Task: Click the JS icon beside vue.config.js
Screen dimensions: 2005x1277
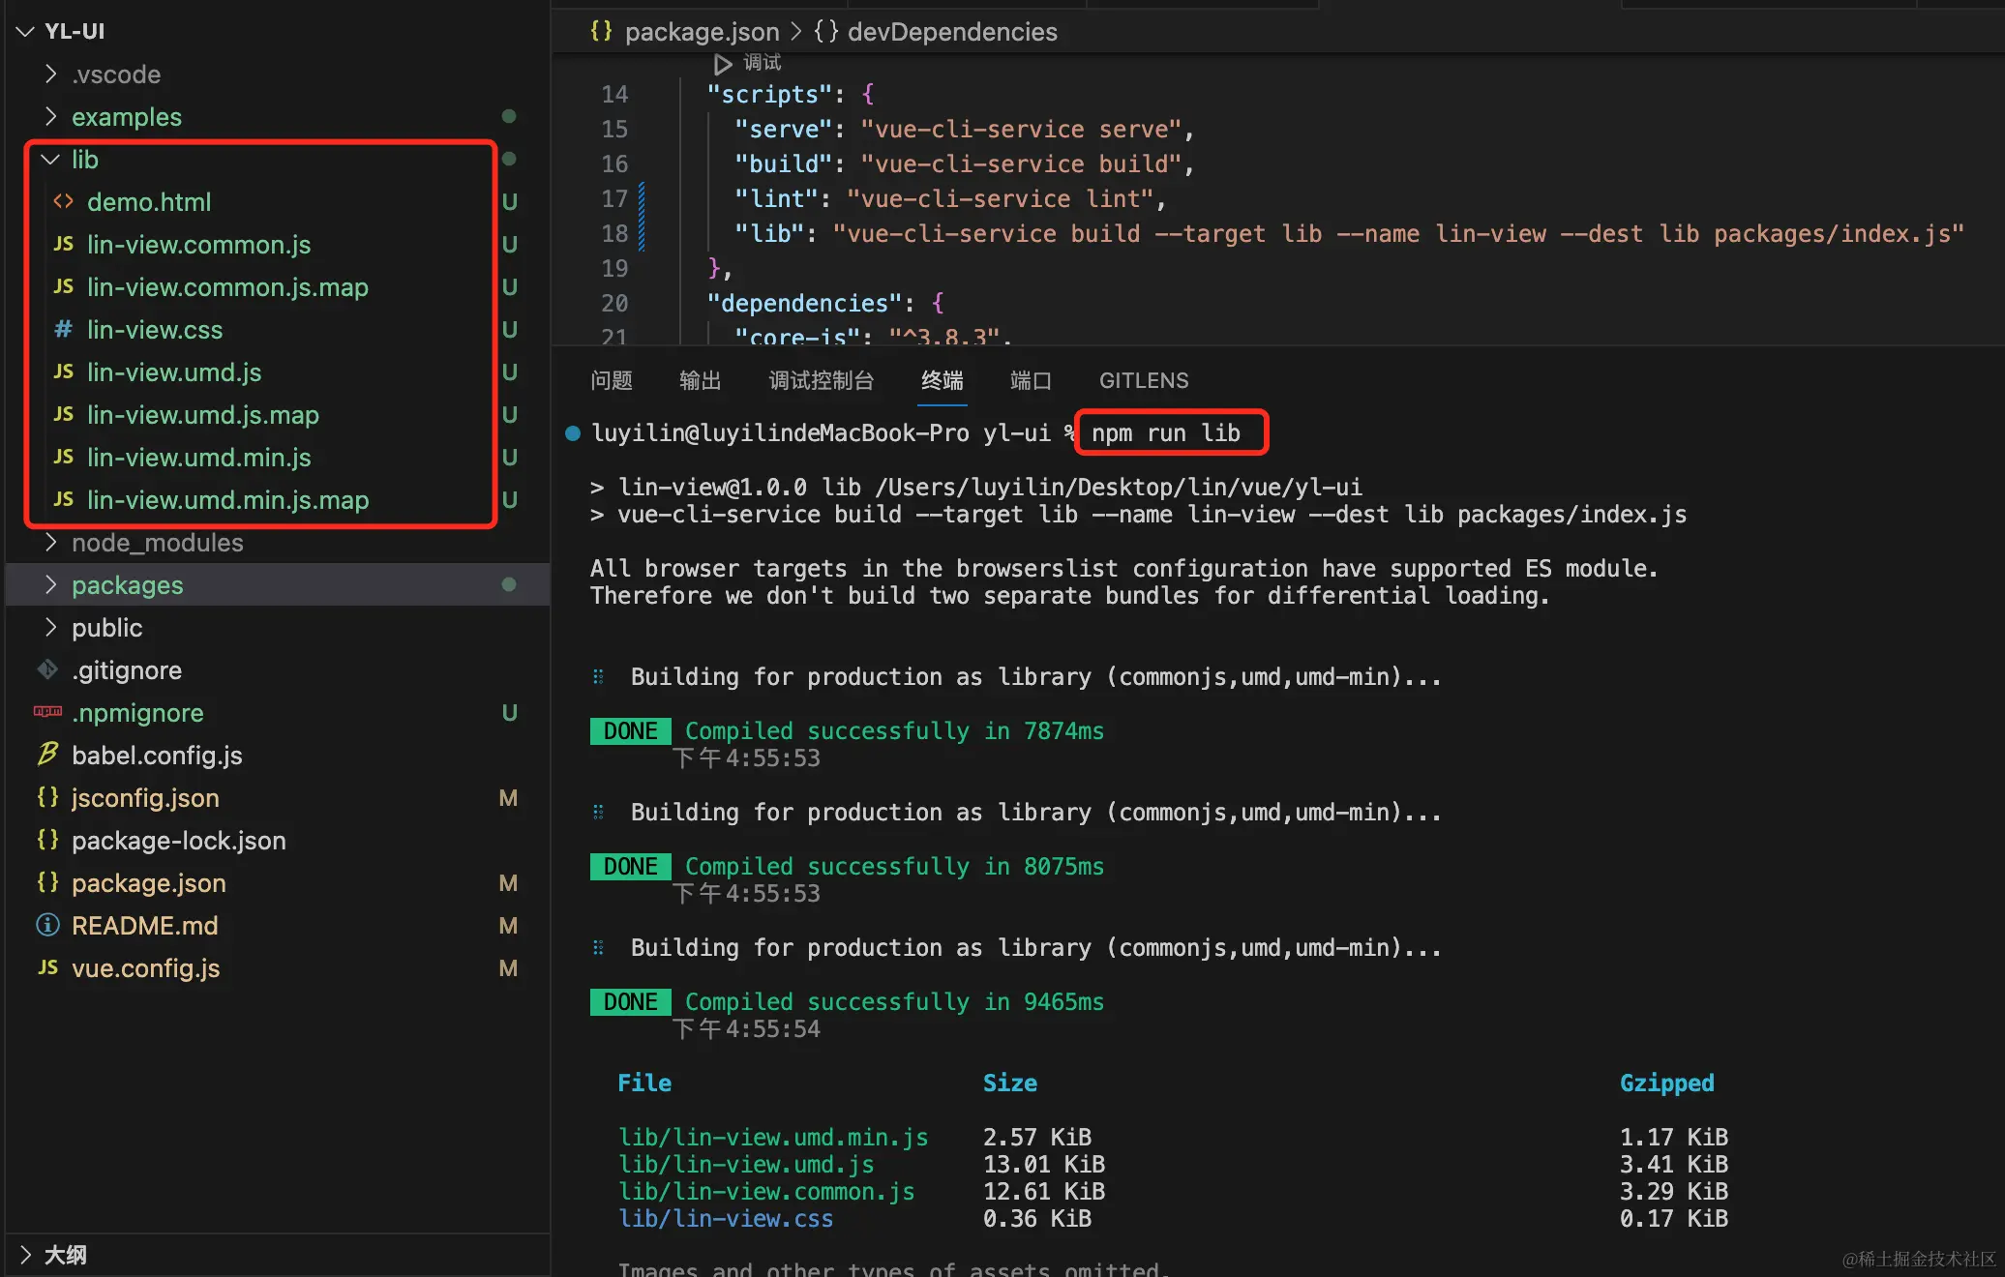Action: (x=47, y=967)
